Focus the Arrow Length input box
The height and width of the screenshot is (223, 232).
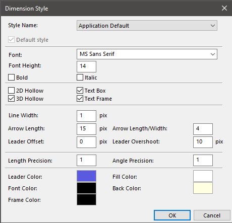86,129
